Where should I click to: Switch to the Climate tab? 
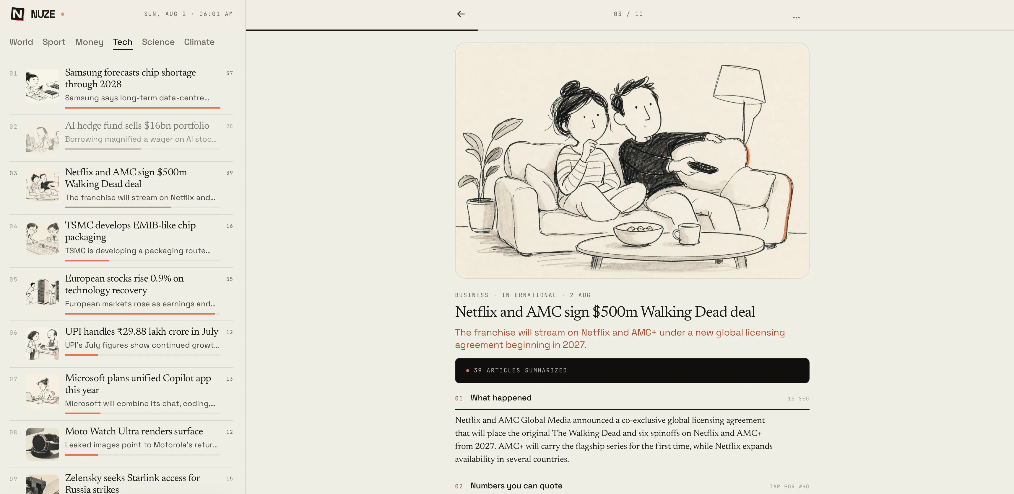click(199, 42)
